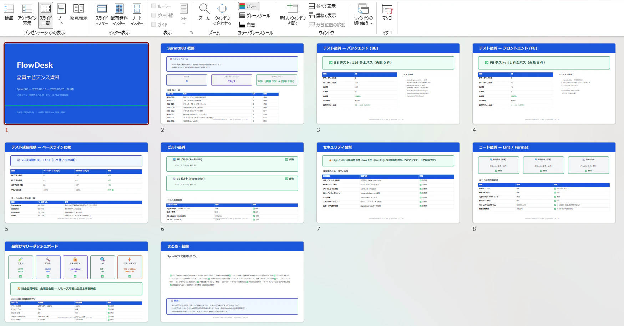This screenshot has height=326, width=624.
Task: Select 白黒 (Black and White) mode
Action: coord(247,25)
